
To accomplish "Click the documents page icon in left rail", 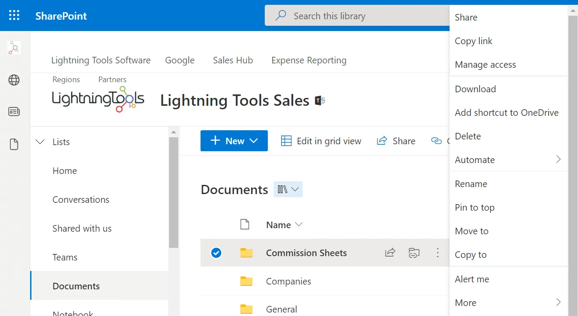I will [14, 143].
